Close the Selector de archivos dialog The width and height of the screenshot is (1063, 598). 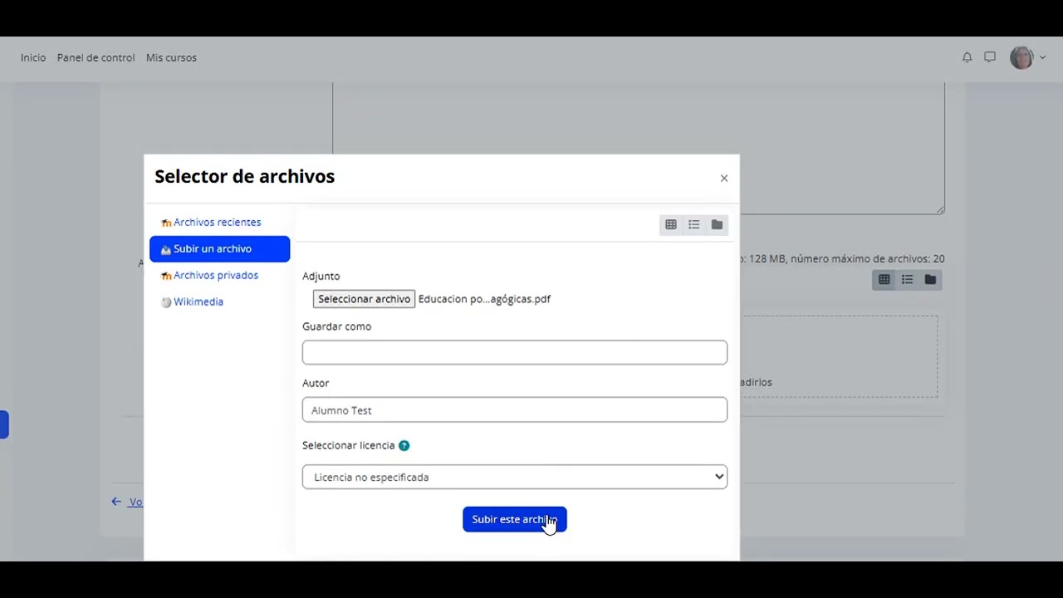(724, 179)
